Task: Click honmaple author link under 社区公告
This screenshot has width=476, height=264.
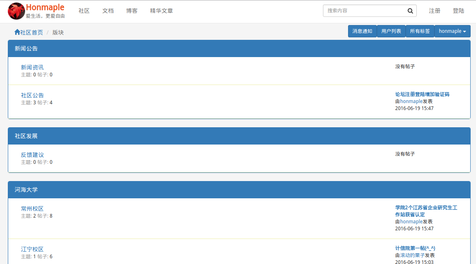Action: (411, 101)
